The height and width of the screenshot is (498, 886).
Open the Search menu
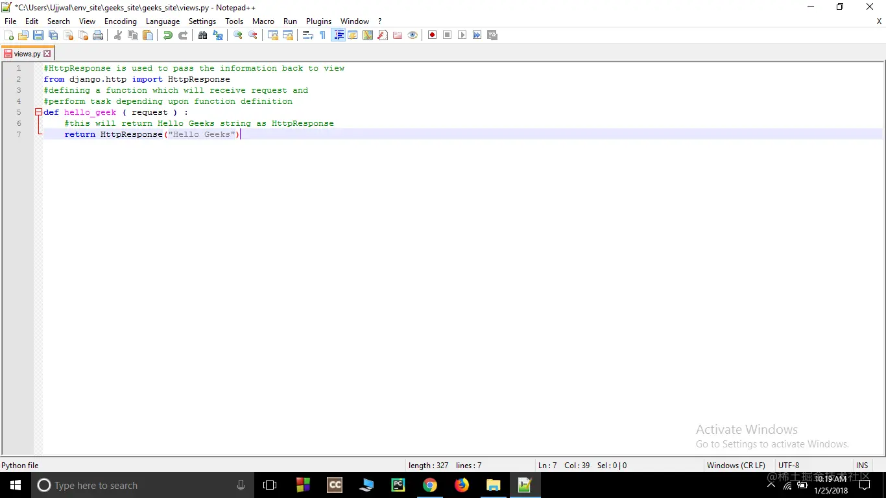coord(58,21)
